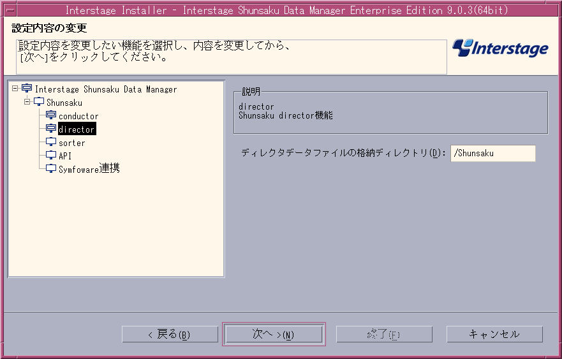Click the conductor component icon
Screen dimensions: 562x359
tap(51, 115)
